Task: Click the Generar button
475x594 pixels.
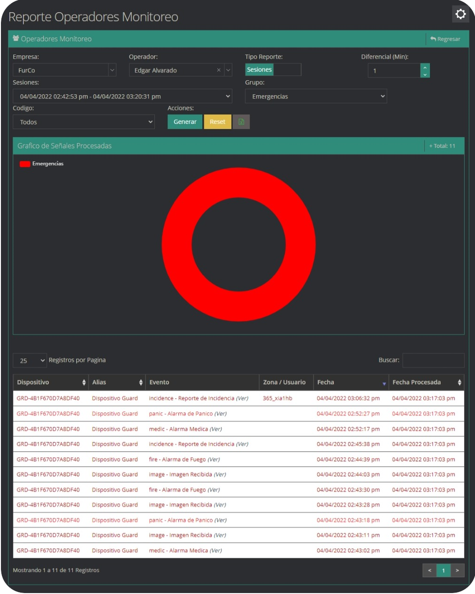Action: coord(185,122)
